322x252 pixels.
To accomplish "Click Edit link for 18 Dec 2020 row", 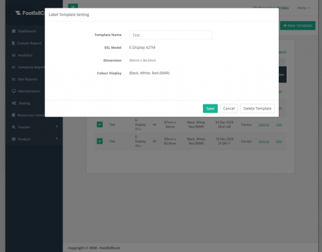I will tap(279, 141).
